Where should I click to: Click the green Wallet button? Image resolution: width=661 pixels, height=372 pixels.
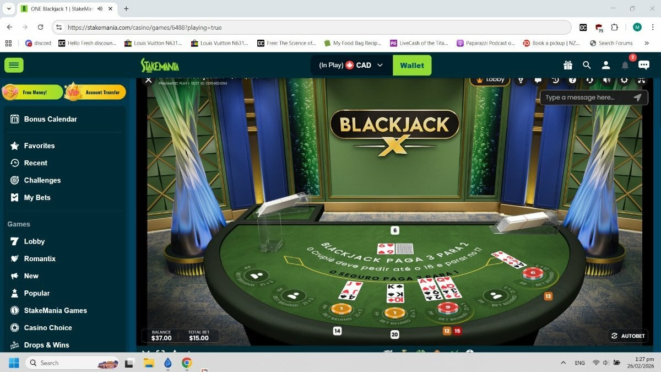[x=411, y=65]
